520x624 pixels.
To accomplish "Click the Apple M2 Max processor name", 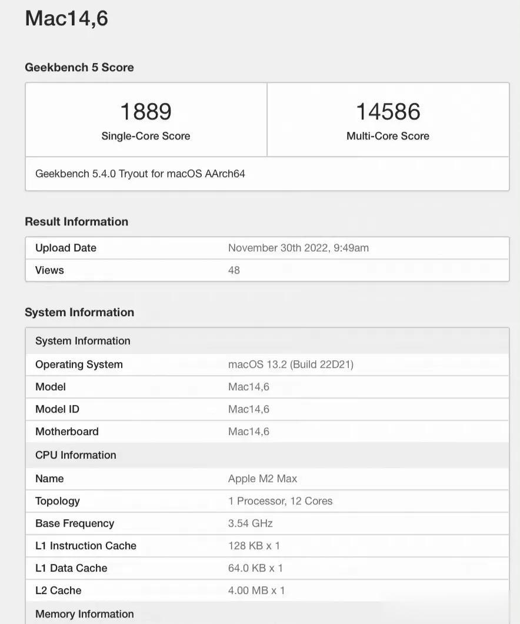I will (262, 479).
